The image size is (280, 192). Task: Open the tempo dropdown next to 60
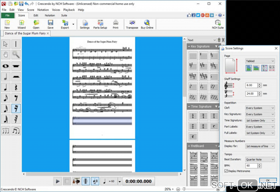pyautogui.click(x=119, y=182)
